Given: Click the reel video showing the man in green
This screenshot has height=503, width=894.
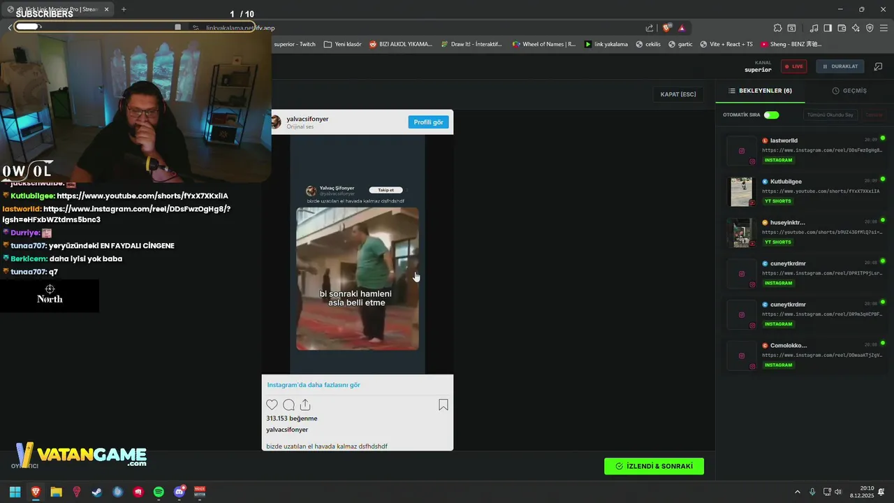Looking at the screenshot, I should pos(357,278).
